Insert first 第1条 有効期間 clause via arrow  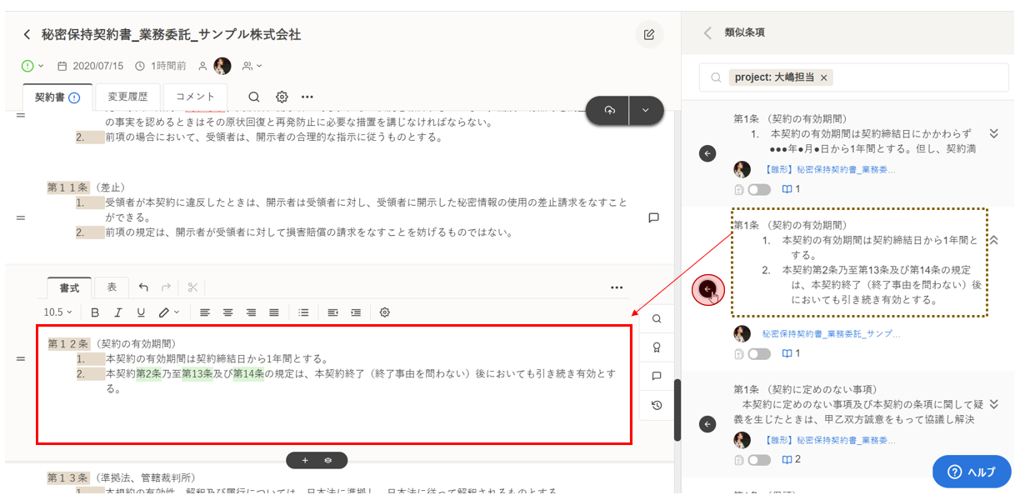[x=707, y=153]
